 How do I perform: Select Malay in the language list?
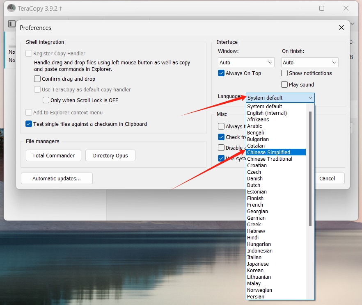[x=276, y=284]
